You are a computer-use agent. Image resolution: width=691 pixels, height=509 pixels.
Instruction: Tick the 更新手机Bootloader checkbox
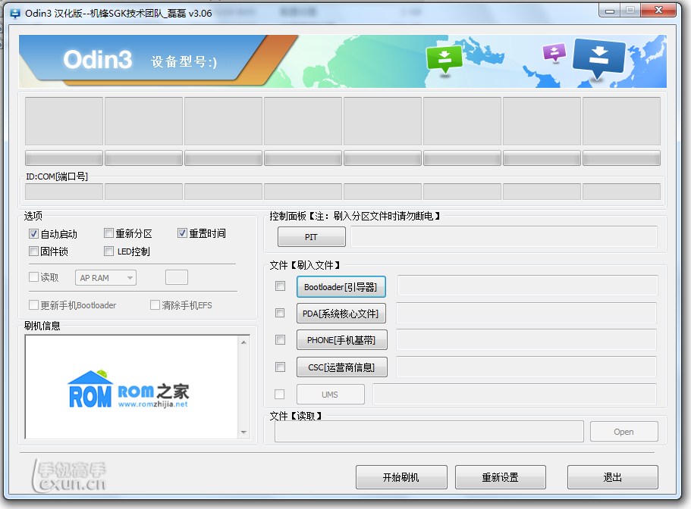point(33,305)
